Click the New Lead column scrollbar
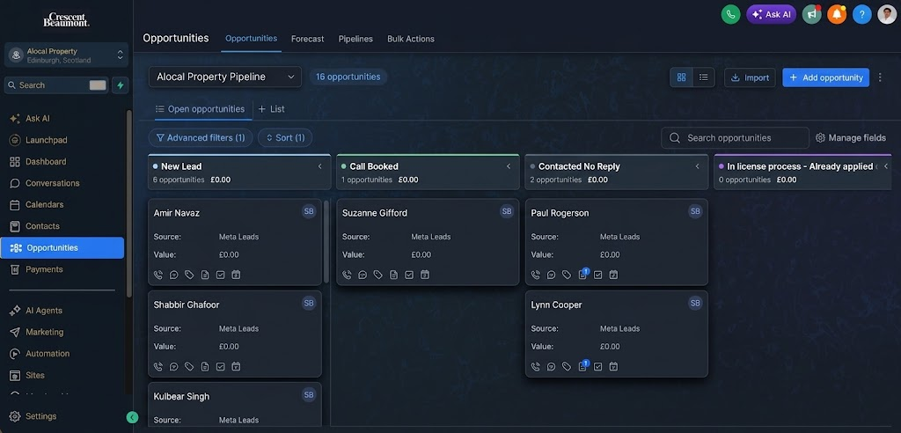The image size is (901, 433). coord(326,241)
